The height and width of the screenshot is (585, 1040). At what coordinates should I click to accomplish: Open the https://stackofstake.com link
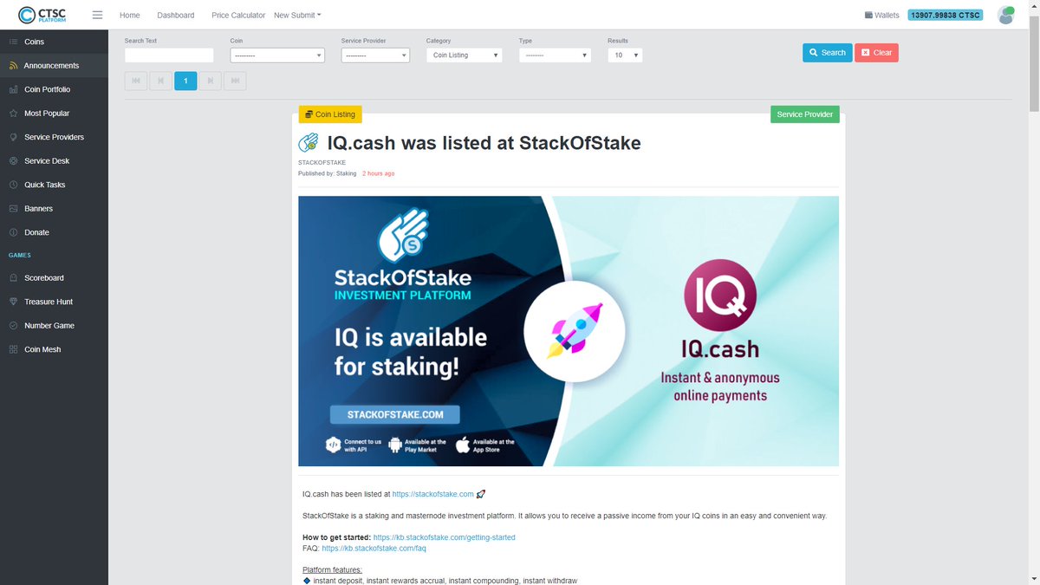(x=433, y=494)
